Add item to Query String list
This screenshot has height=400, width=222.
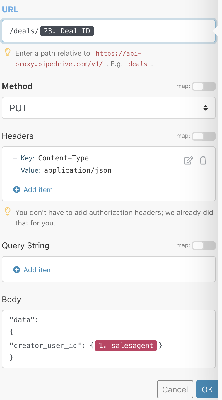[x=38, y=270]
